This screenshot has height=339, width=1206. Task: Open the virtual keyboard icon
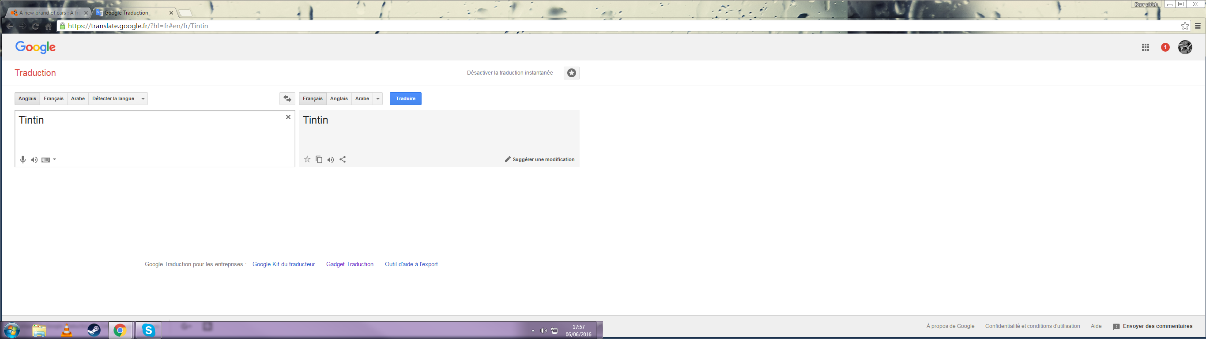coord(45,160)
